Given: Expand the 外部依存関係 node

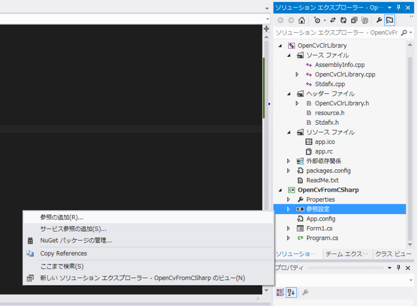Looking at the screenshot, I should click(x=289, y=161).
